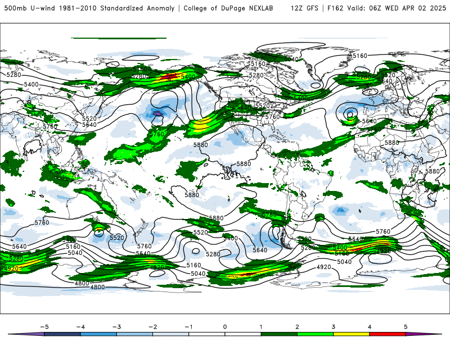The image size is (450, 337).
Task: Click the dark navy color bar segment between -5 and -4
Action: [62, 334]
